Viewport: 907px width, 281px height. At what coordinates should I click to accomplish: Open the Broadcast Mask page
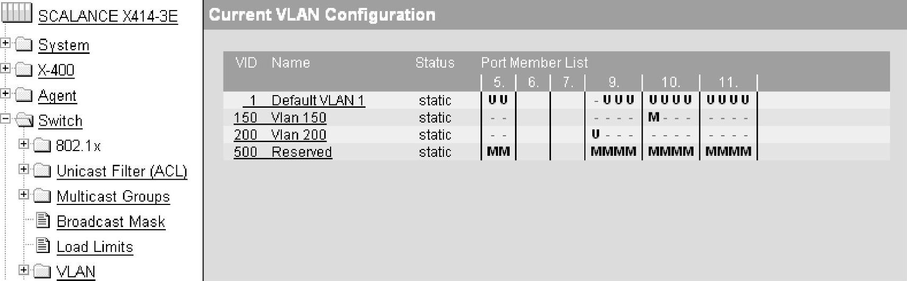(111, 222)
